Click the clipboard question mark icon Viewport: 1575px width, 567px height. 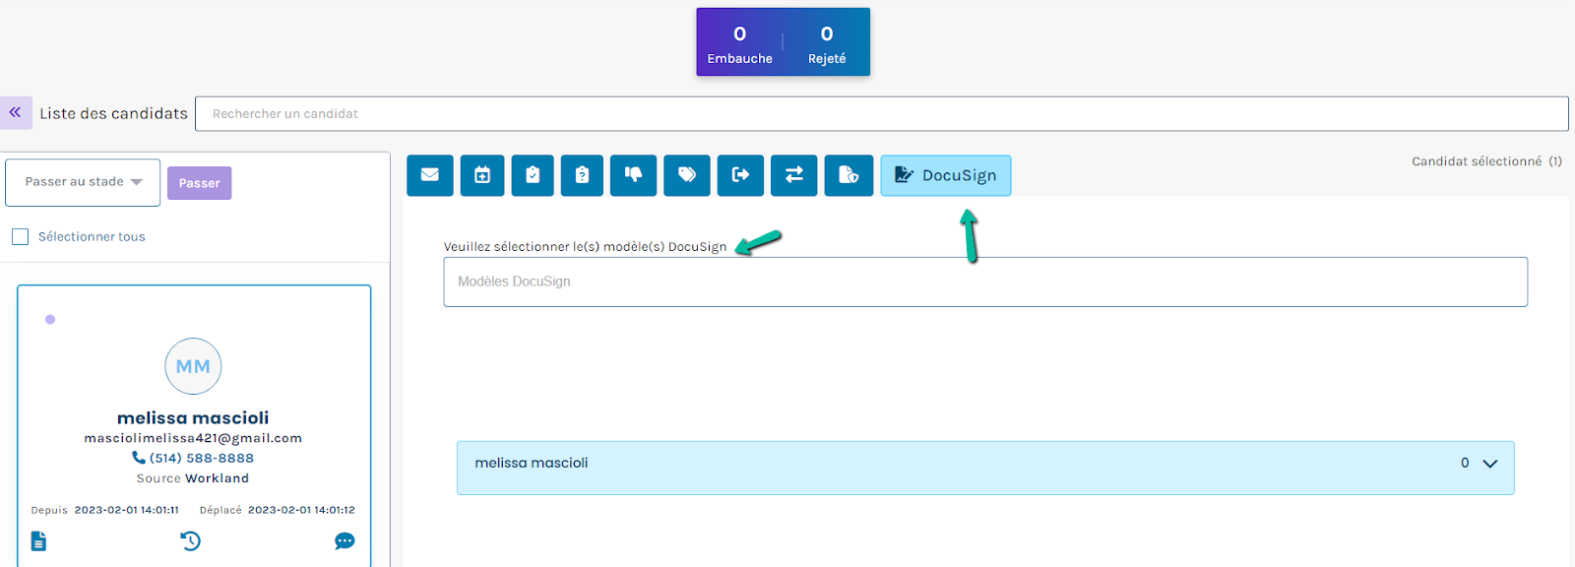coord(582,175)
